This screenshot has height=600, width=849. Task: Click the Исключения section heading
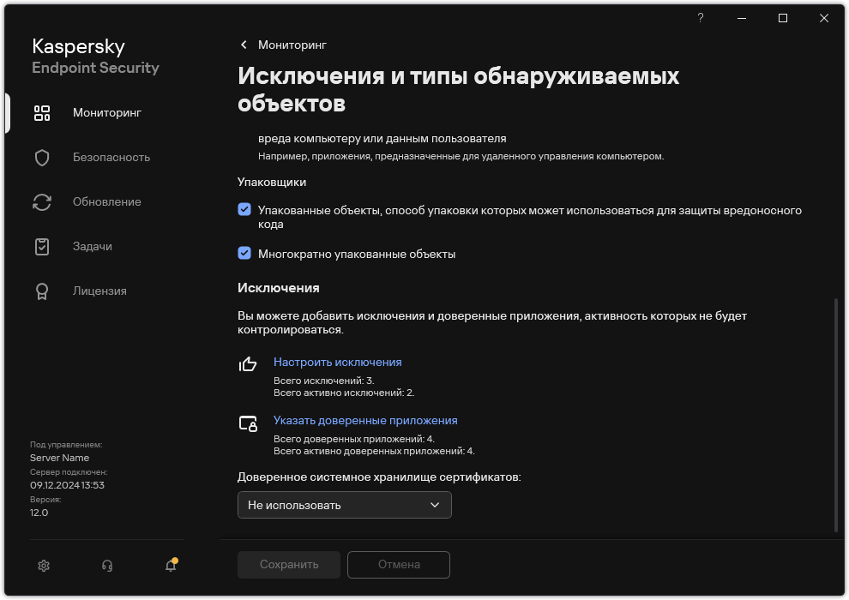click(x=279, y=288)
